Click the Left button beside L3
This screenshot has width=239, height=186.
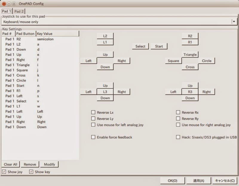[x=88, y=92]
